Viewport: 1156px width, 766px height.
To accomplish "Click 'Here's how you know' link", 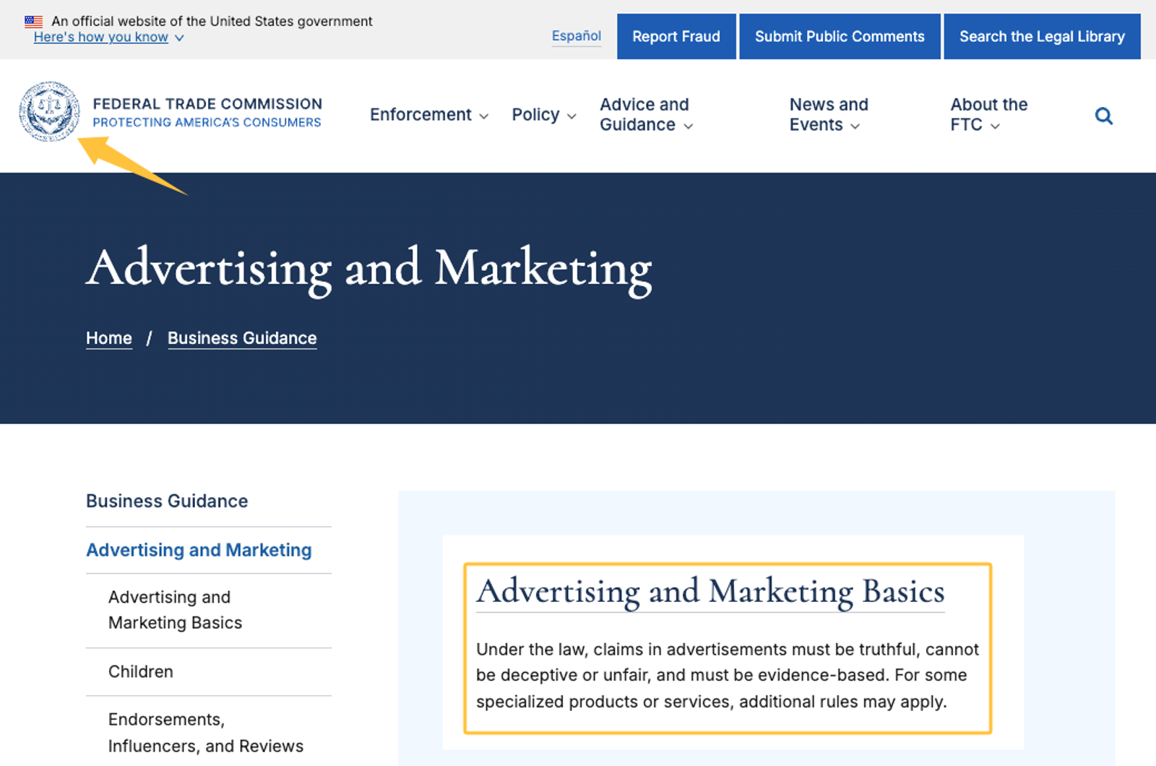I will pyautogui.click(x=100, y=37).
